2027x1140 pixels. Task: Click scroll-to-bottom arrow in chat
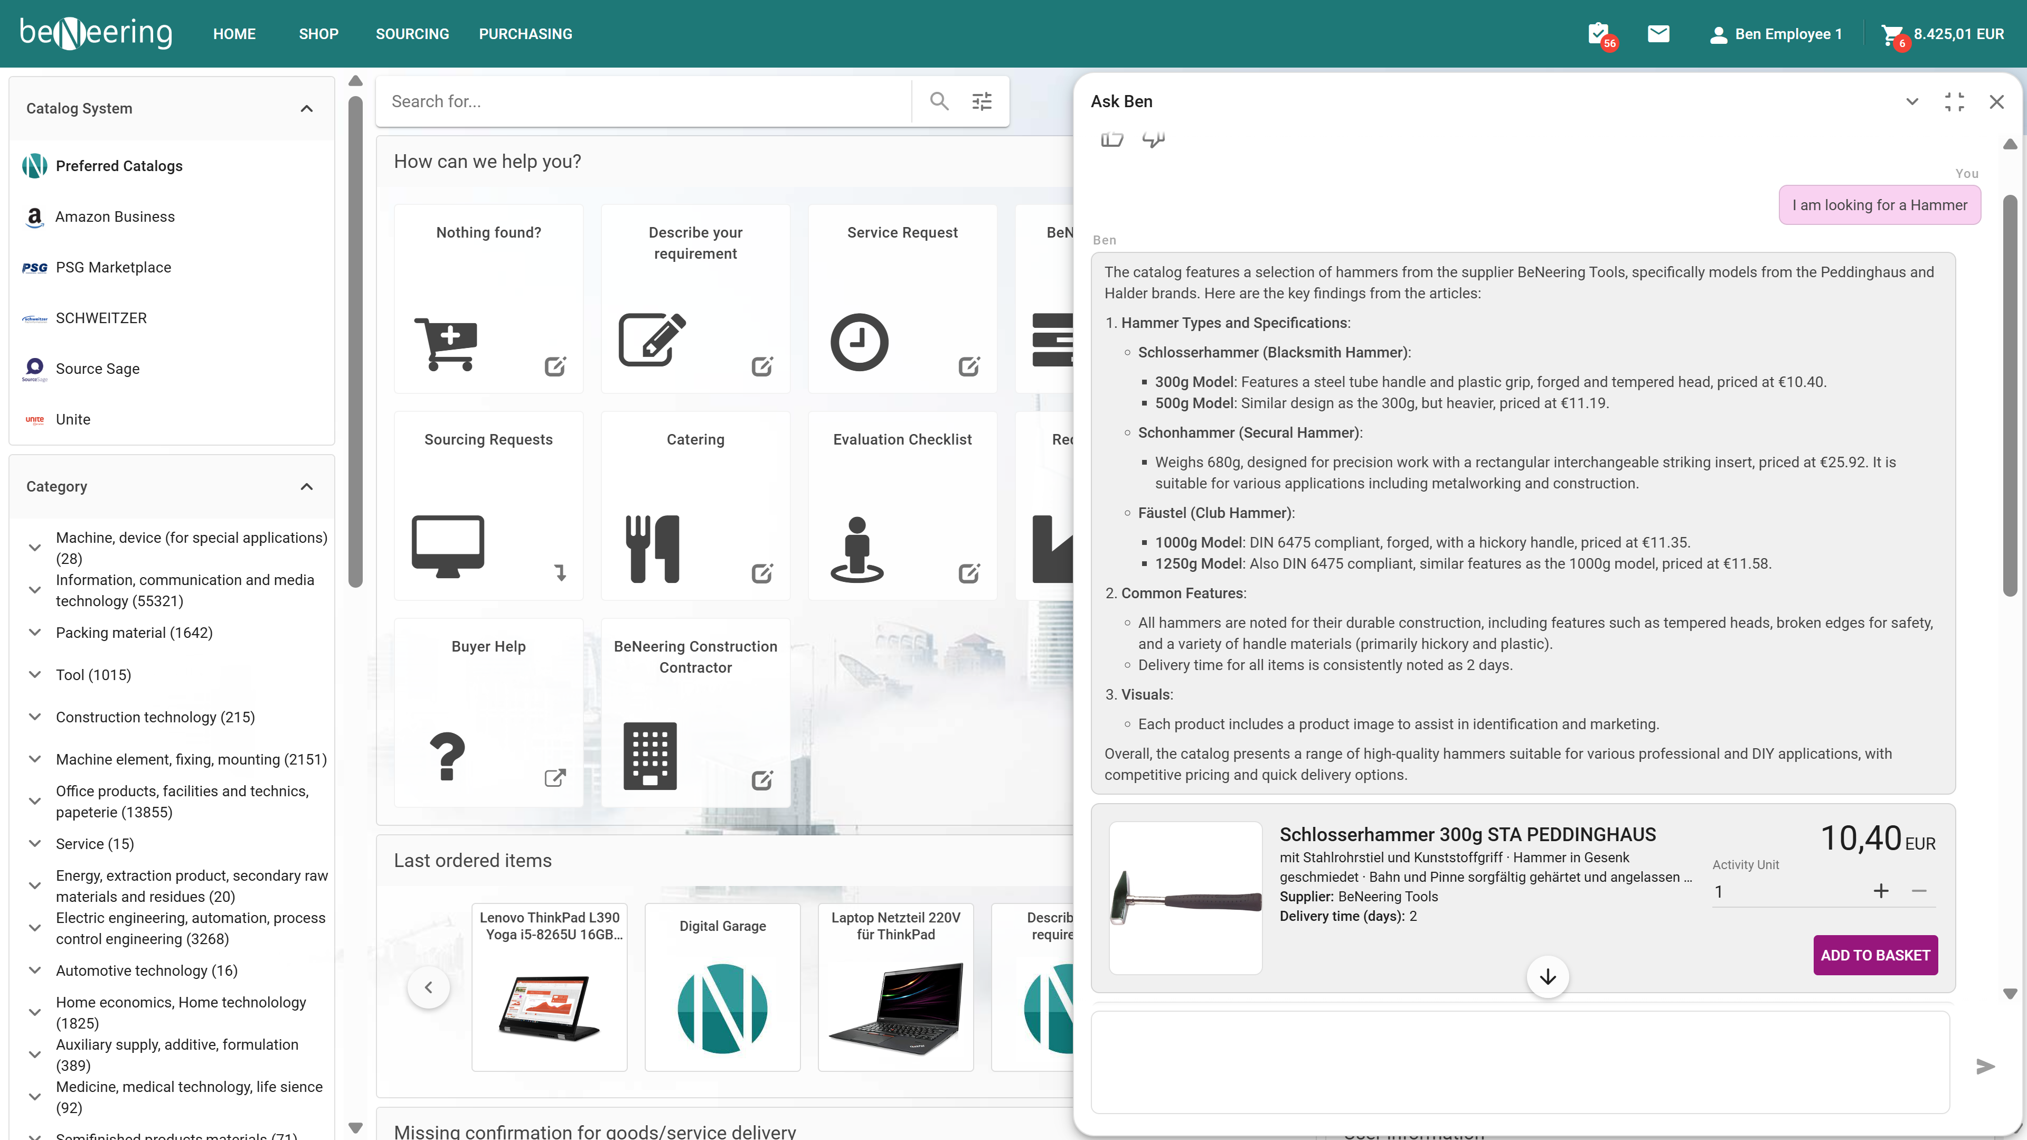(1548, 976)
